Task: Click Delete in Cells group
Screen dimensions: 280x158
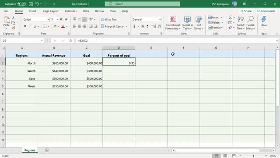Action: pyautogui.click(x=215, y=22)
